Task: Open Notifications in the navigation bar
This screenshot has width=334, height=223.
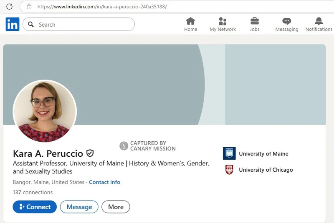Action: [x=319, y=25]
